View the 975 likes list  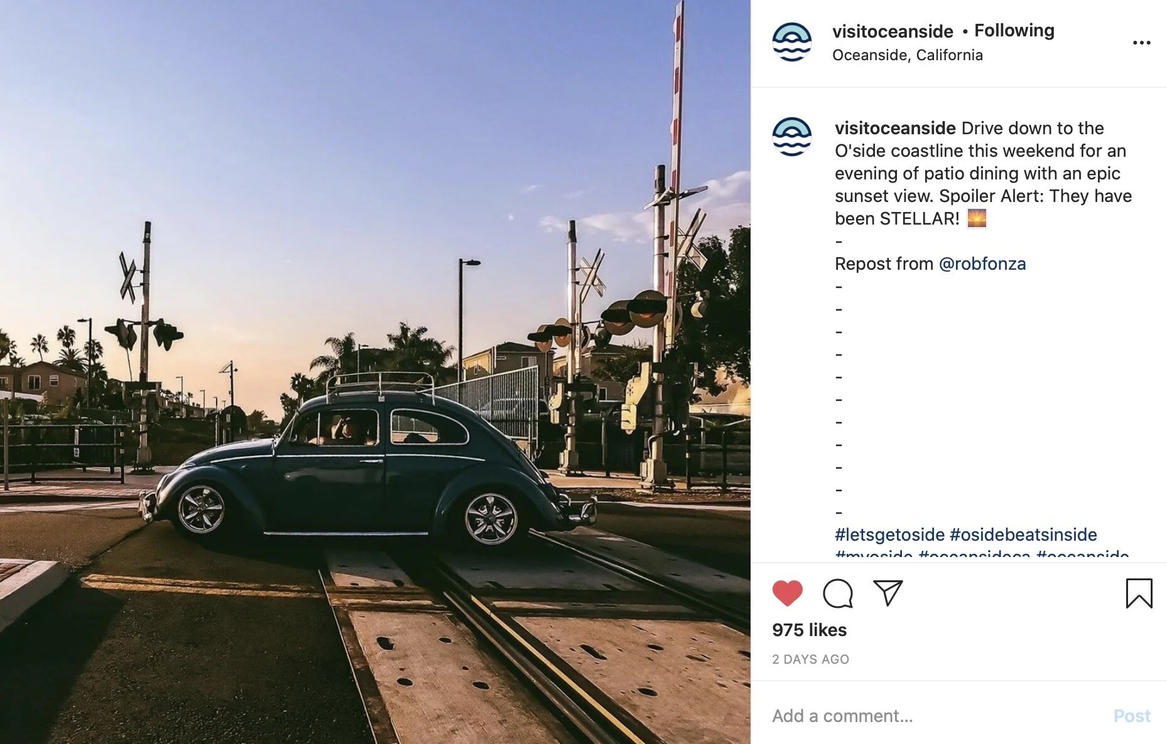click(x=809, y=630)
